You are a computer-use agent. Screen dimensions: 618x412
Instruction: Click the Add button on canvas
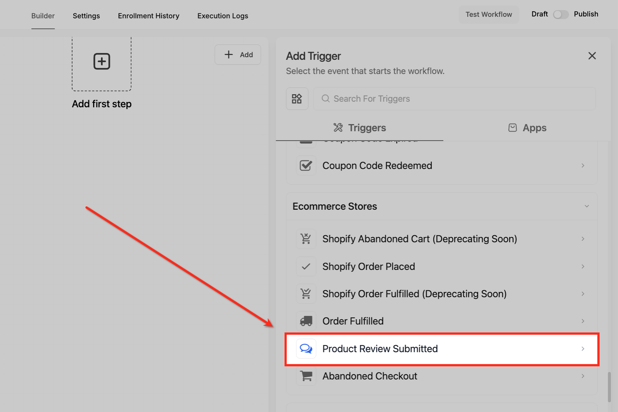(238, 55)
